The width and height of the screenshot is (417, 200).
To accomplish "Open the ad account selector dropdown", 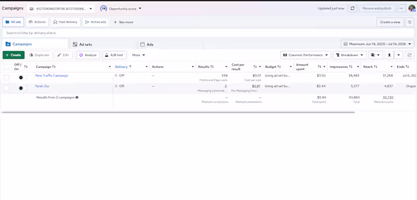I will point(60,9).
